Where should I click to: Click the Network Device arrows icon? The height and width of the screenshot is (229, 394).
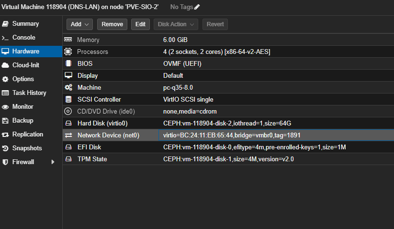click(68, 135)
